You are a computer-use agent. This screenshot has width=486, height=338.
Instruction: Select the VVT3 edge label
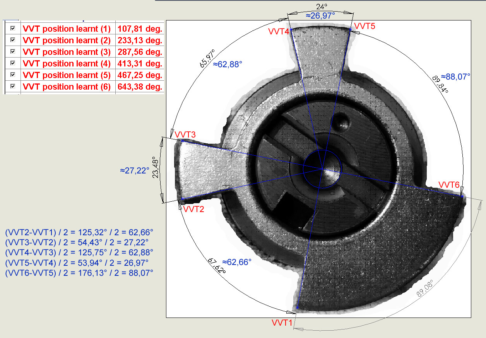click(x=185, y=134)
